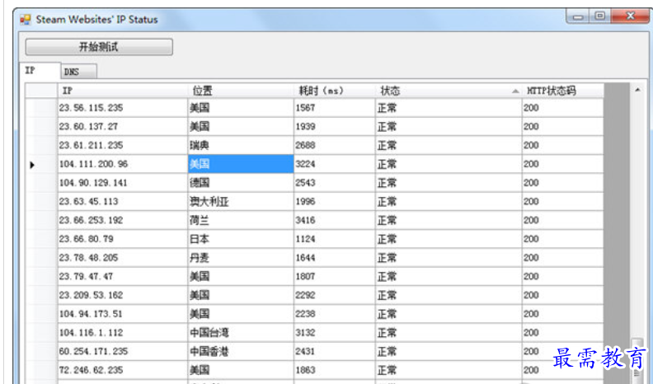Click the 2431 latency cell
The image size is (653, 384).
(335, 351)
